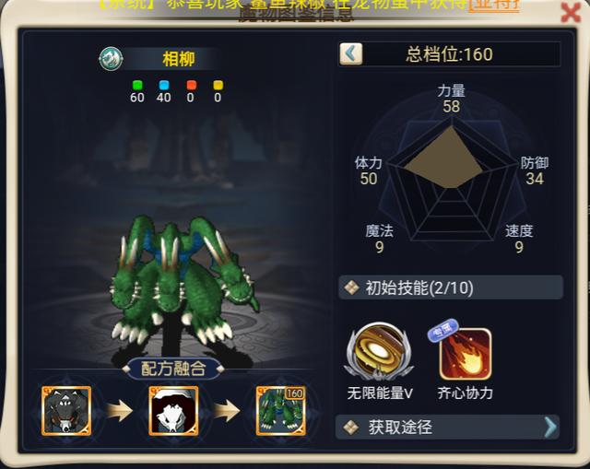Viewport: 590px width, 469px height.
Task: Close the pet info panel with red X
Action: [571, 13]
